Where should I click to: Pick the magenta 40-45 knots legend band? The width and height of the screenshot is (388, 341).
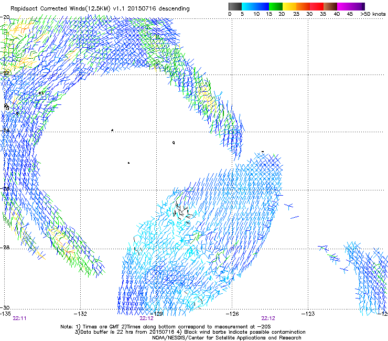(x=344, y=6)
